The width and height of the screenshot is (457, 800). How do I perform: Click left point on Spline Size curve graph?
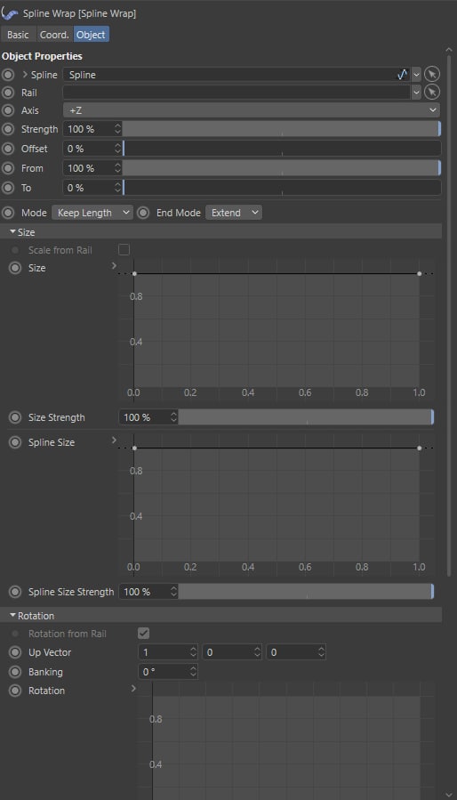tap(134, 448)
